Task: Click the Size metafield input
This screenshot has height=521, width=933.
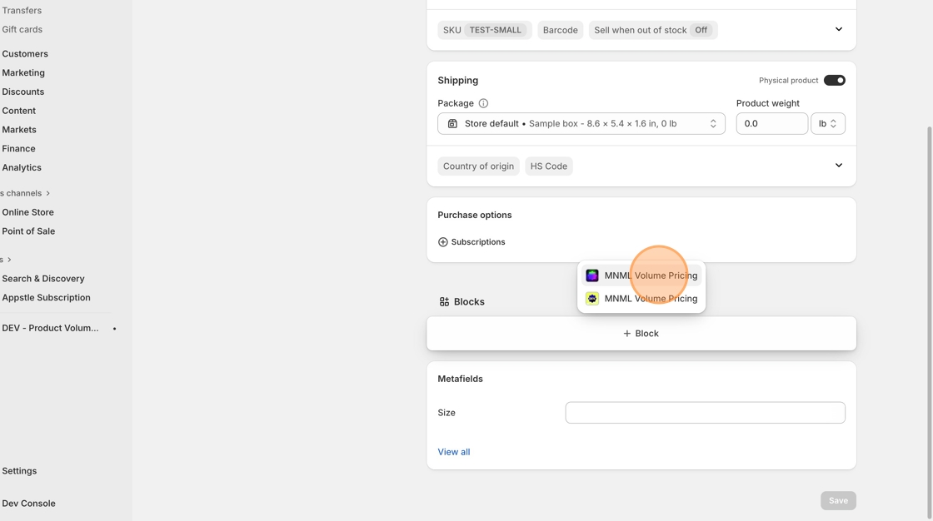Action: (705, 413)
